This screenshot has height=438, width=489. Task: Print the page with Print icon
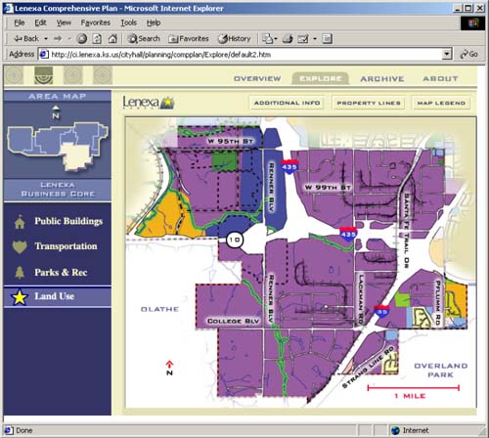click(288, 39)
